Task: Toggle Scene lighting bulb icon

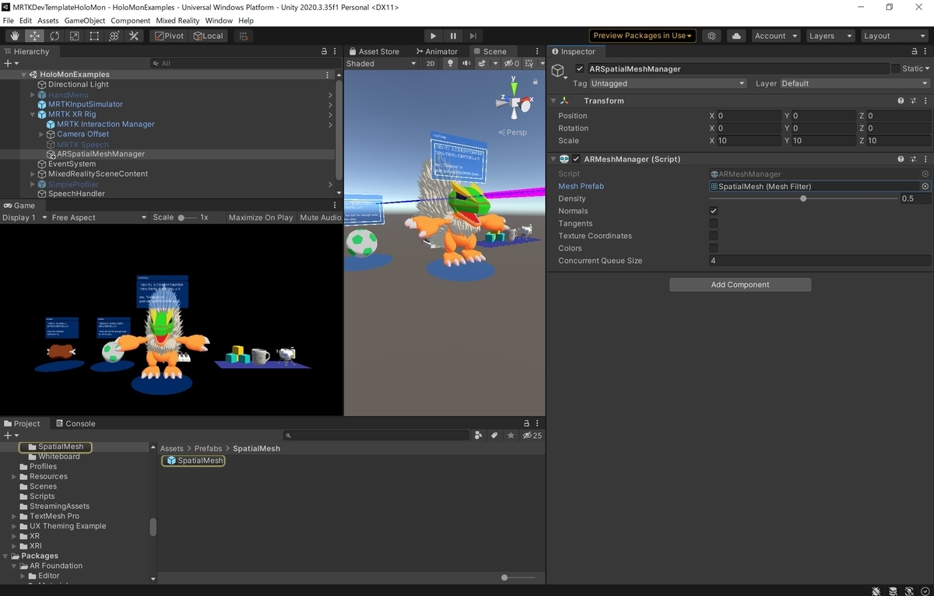Action: point(450,64)
